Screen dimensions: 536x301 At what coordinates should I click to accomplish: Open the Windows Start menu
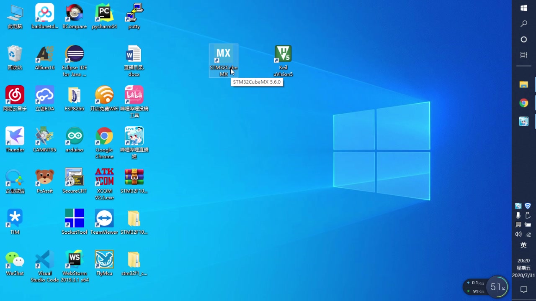pyautogui.click(x=524, y=8)
